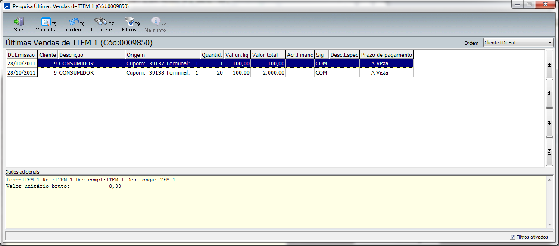This screenshot has height=246, width=559.
Task: Click the Sair exit icon
Action: point(19,22)
